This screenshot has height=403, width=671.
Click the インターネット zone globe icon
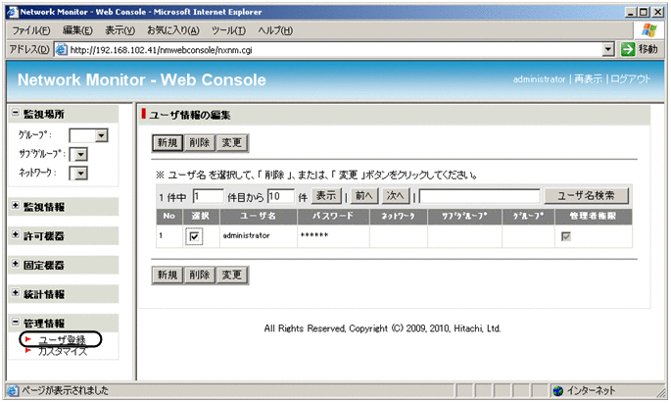(558, 390)
